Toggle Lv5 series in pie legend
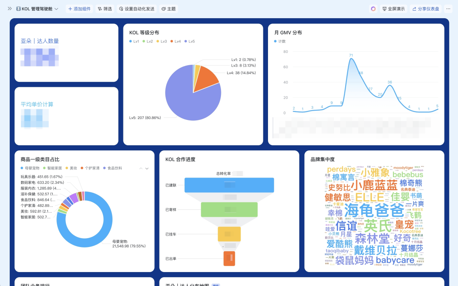The image size is (458, 286). 189,42
